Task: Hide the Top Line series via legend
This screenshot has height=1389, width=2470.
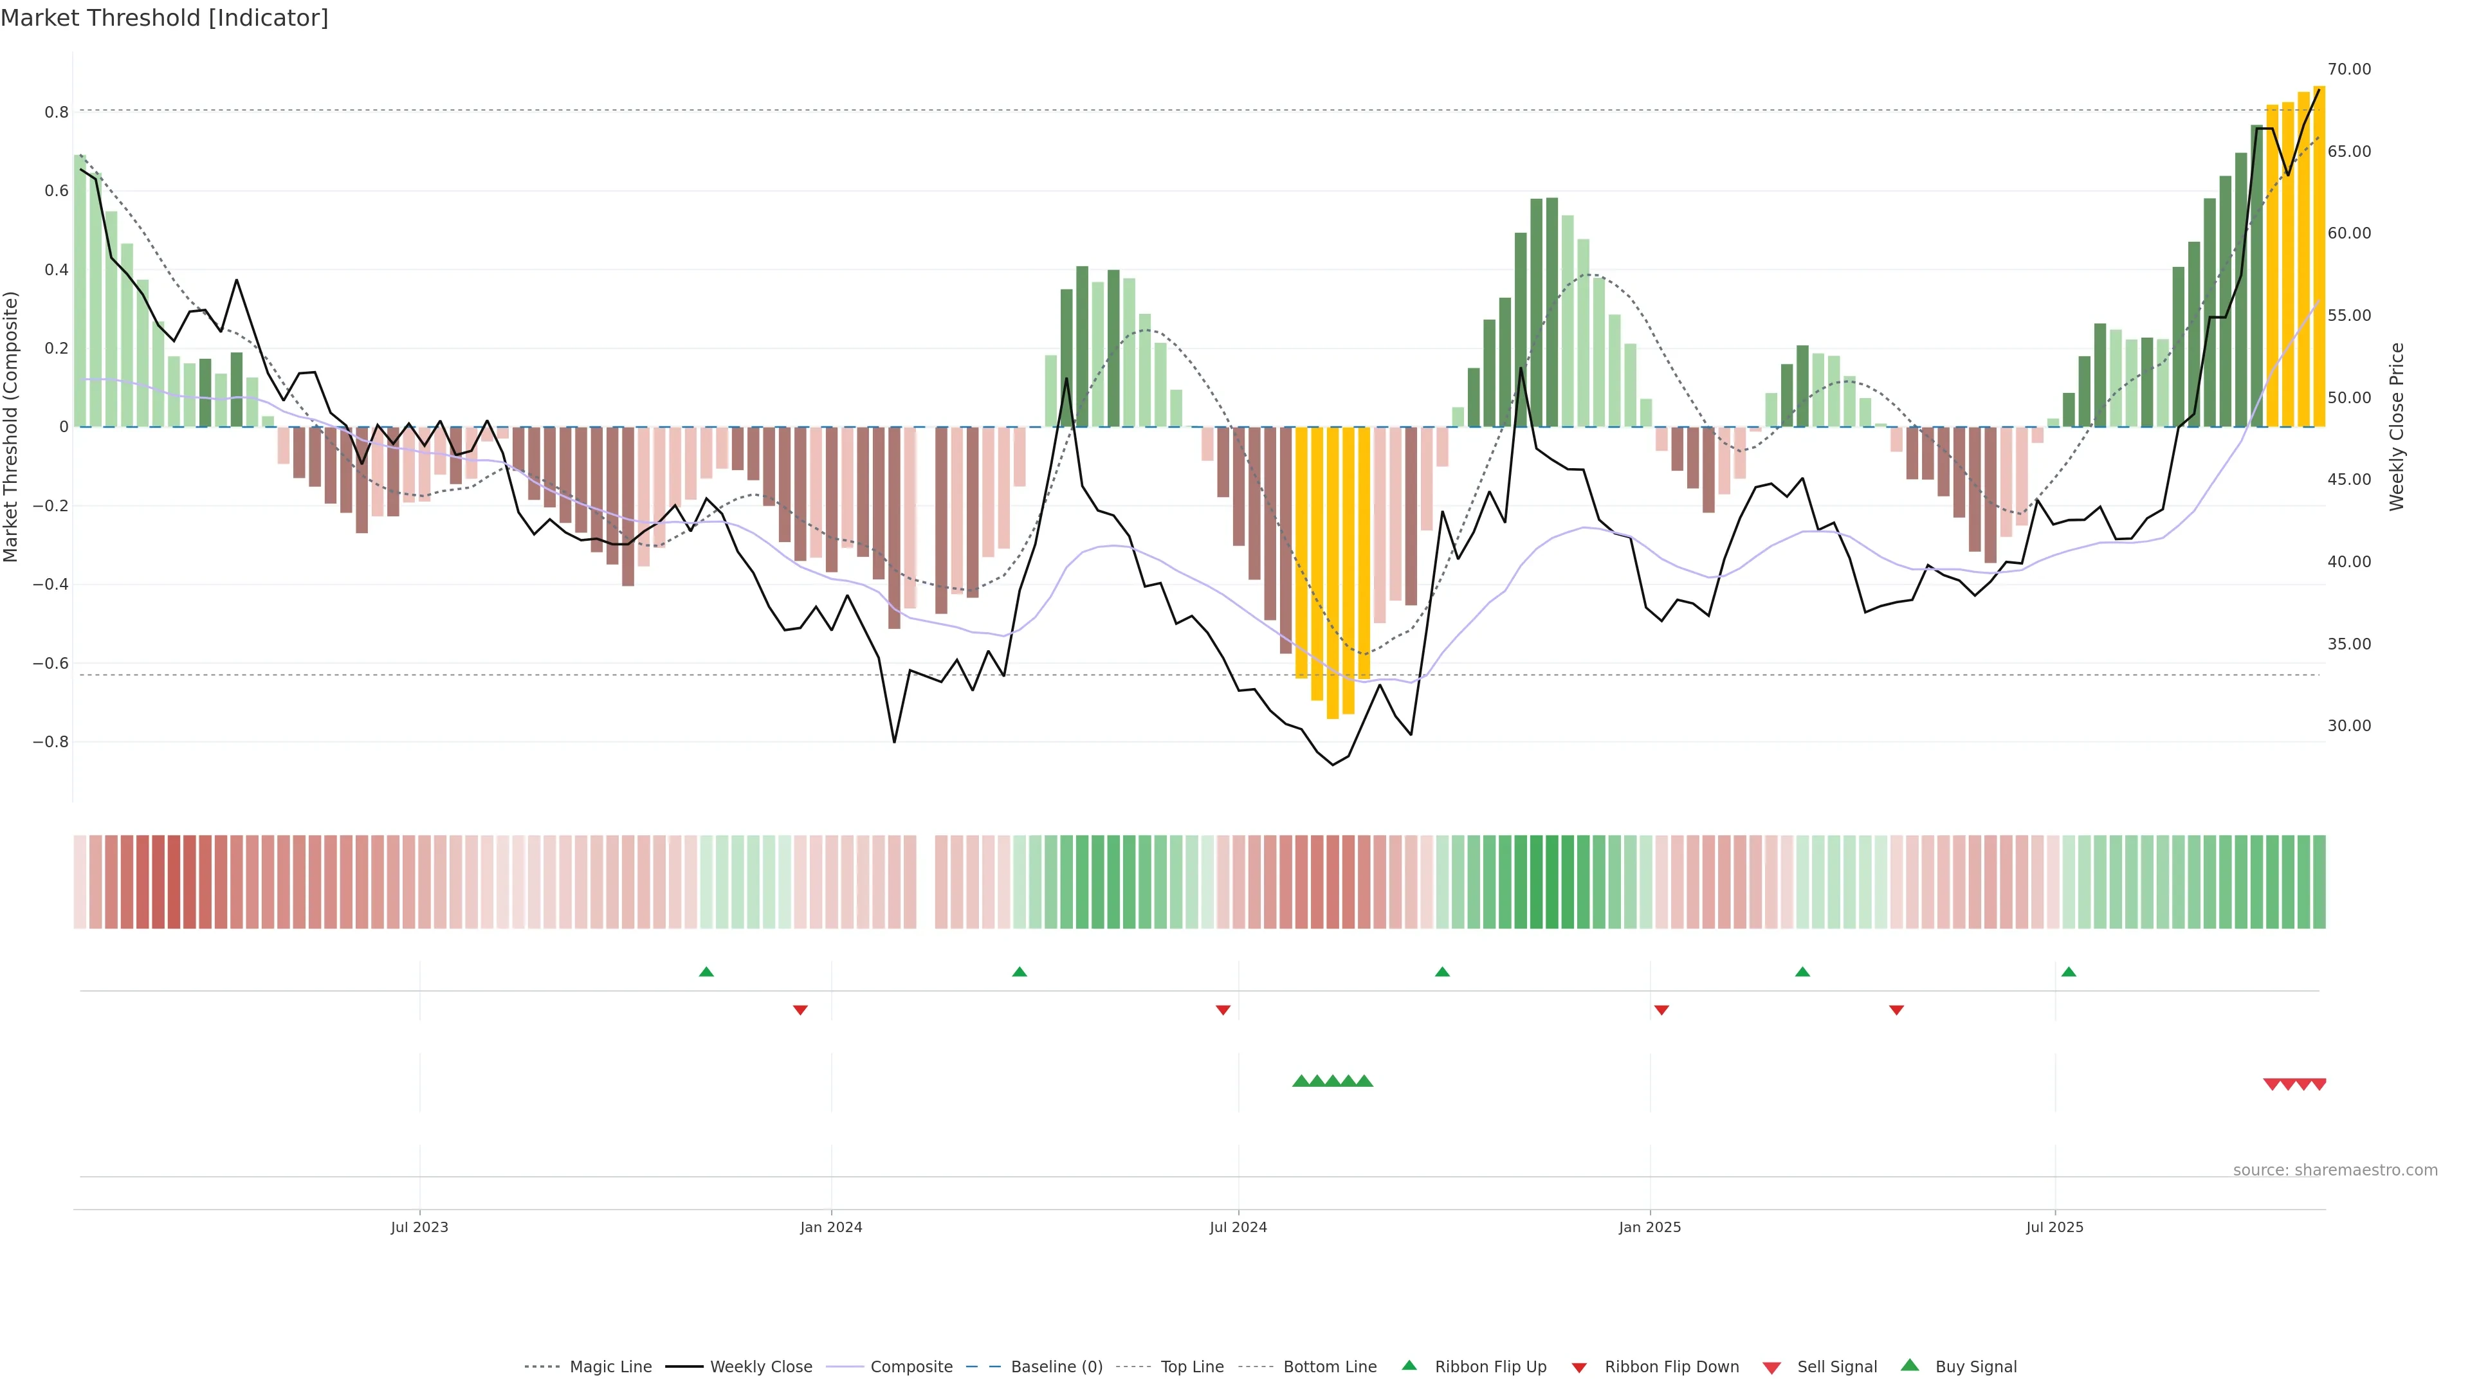Action: point(1192,1367)
